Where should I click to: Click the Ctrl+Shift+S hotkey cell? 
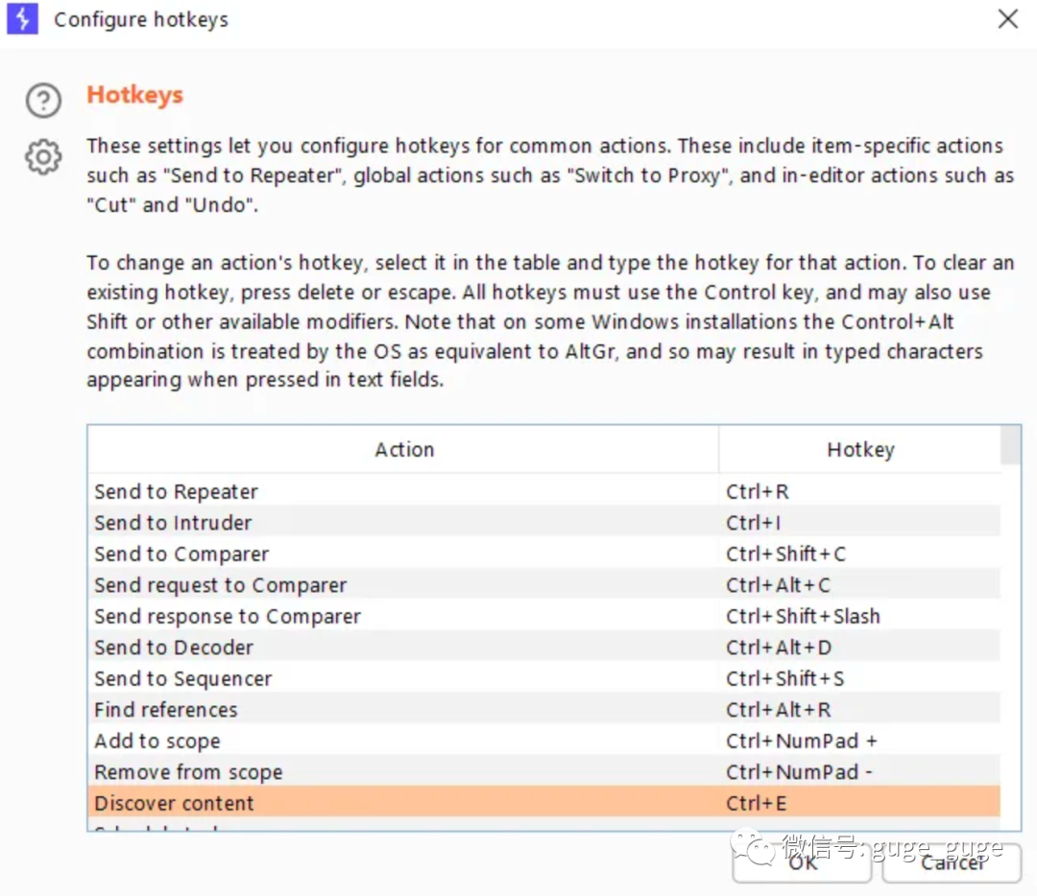pos(859,678)
